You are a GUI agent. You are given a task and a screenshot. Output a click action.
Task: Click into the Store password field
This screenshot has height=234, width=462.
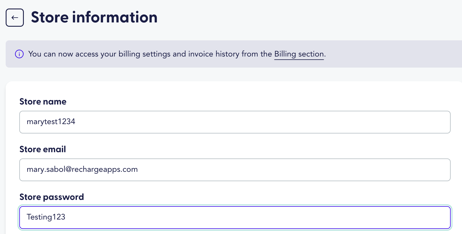pos(235,218)
